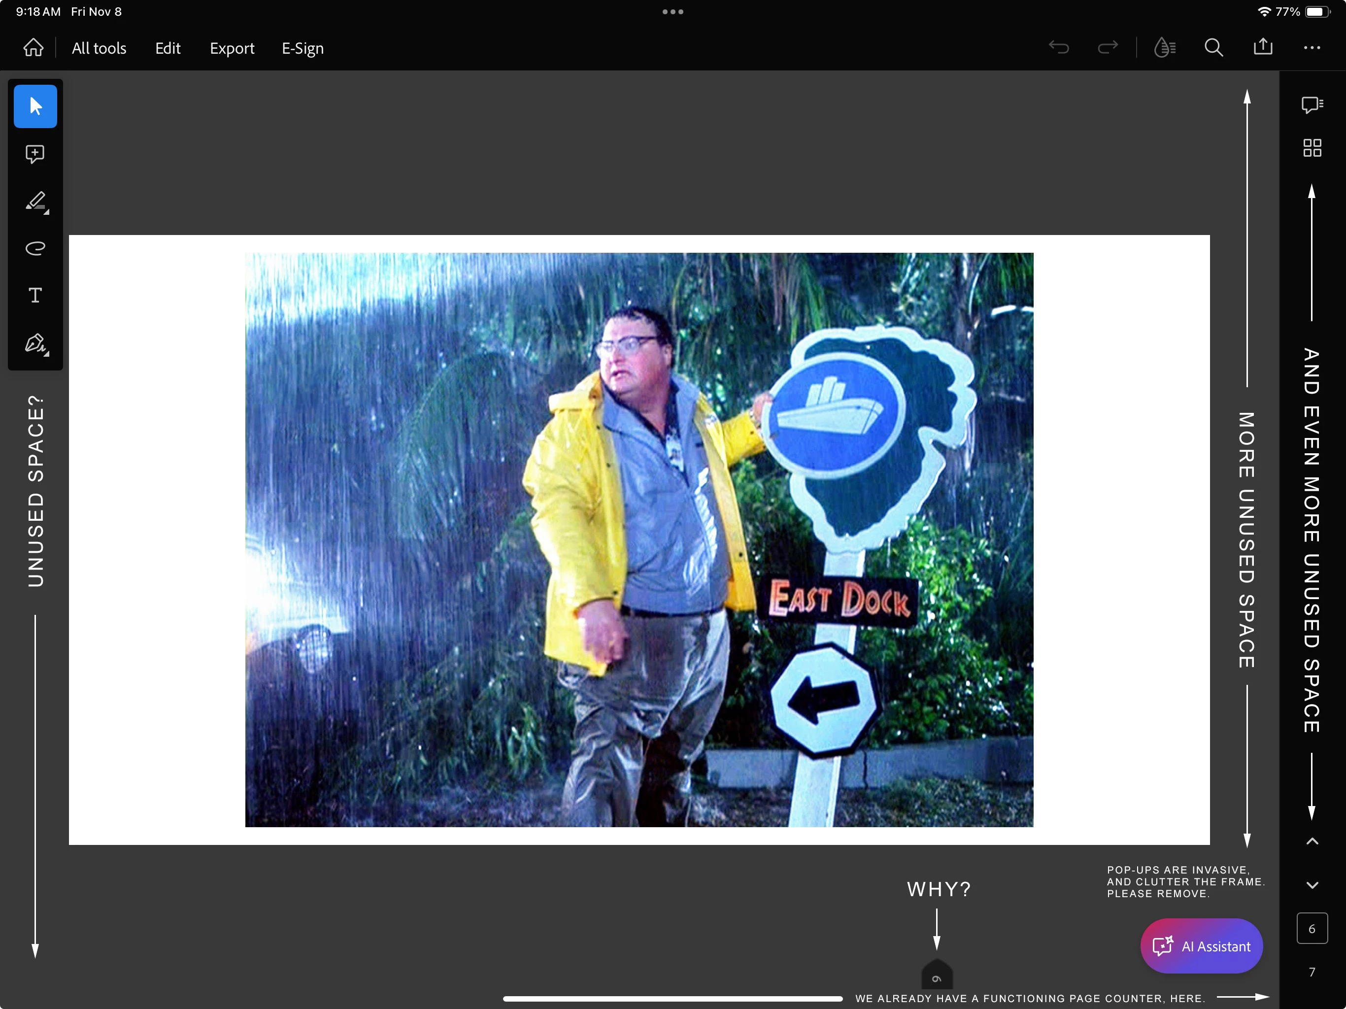The height and width of the screenshot is (1009, 1346).
Task: Go to previous page with up chevron
Action: 1312,841
